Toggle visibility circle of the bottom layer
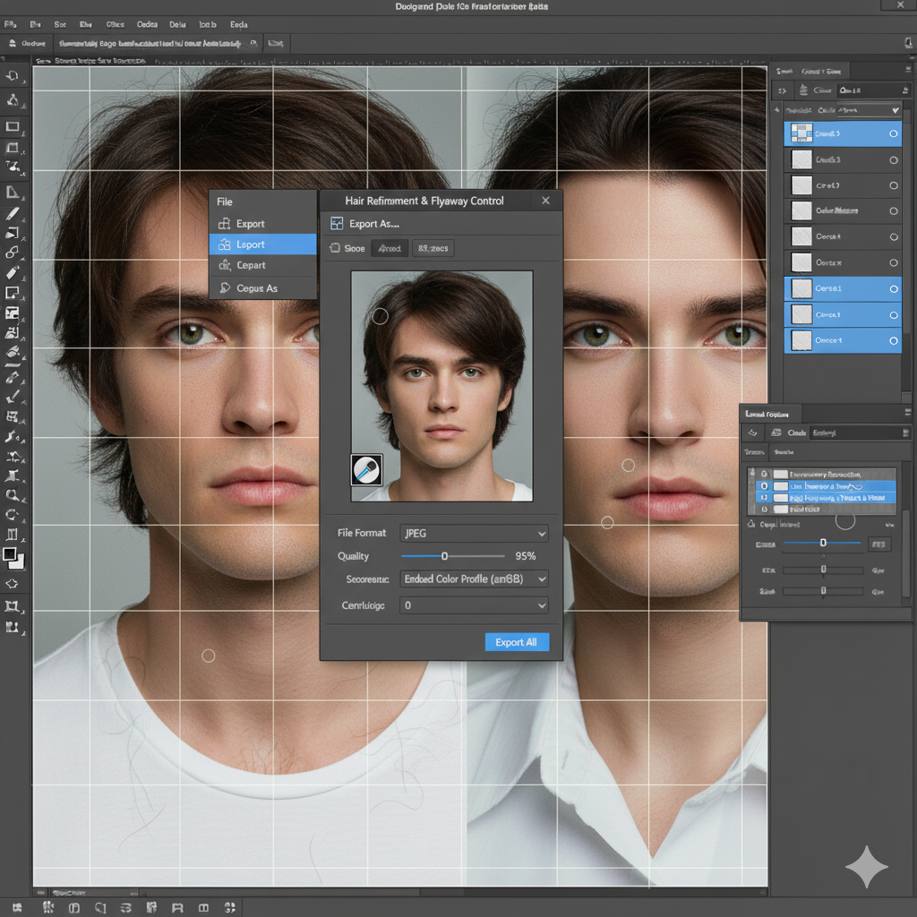Image resolution: width=917 pixels, height=917 pixels. 893,340
